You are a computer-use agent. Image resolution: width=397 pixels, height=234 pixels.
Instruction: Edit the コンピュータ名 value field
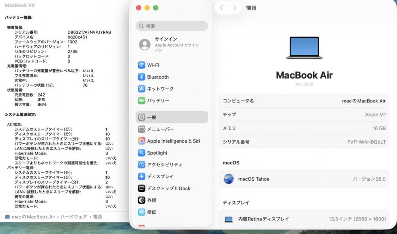click(364, 101)
